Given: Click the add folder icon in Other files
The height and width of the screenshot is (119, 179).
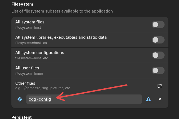Looking at the screenshot, I should (160, 86).
